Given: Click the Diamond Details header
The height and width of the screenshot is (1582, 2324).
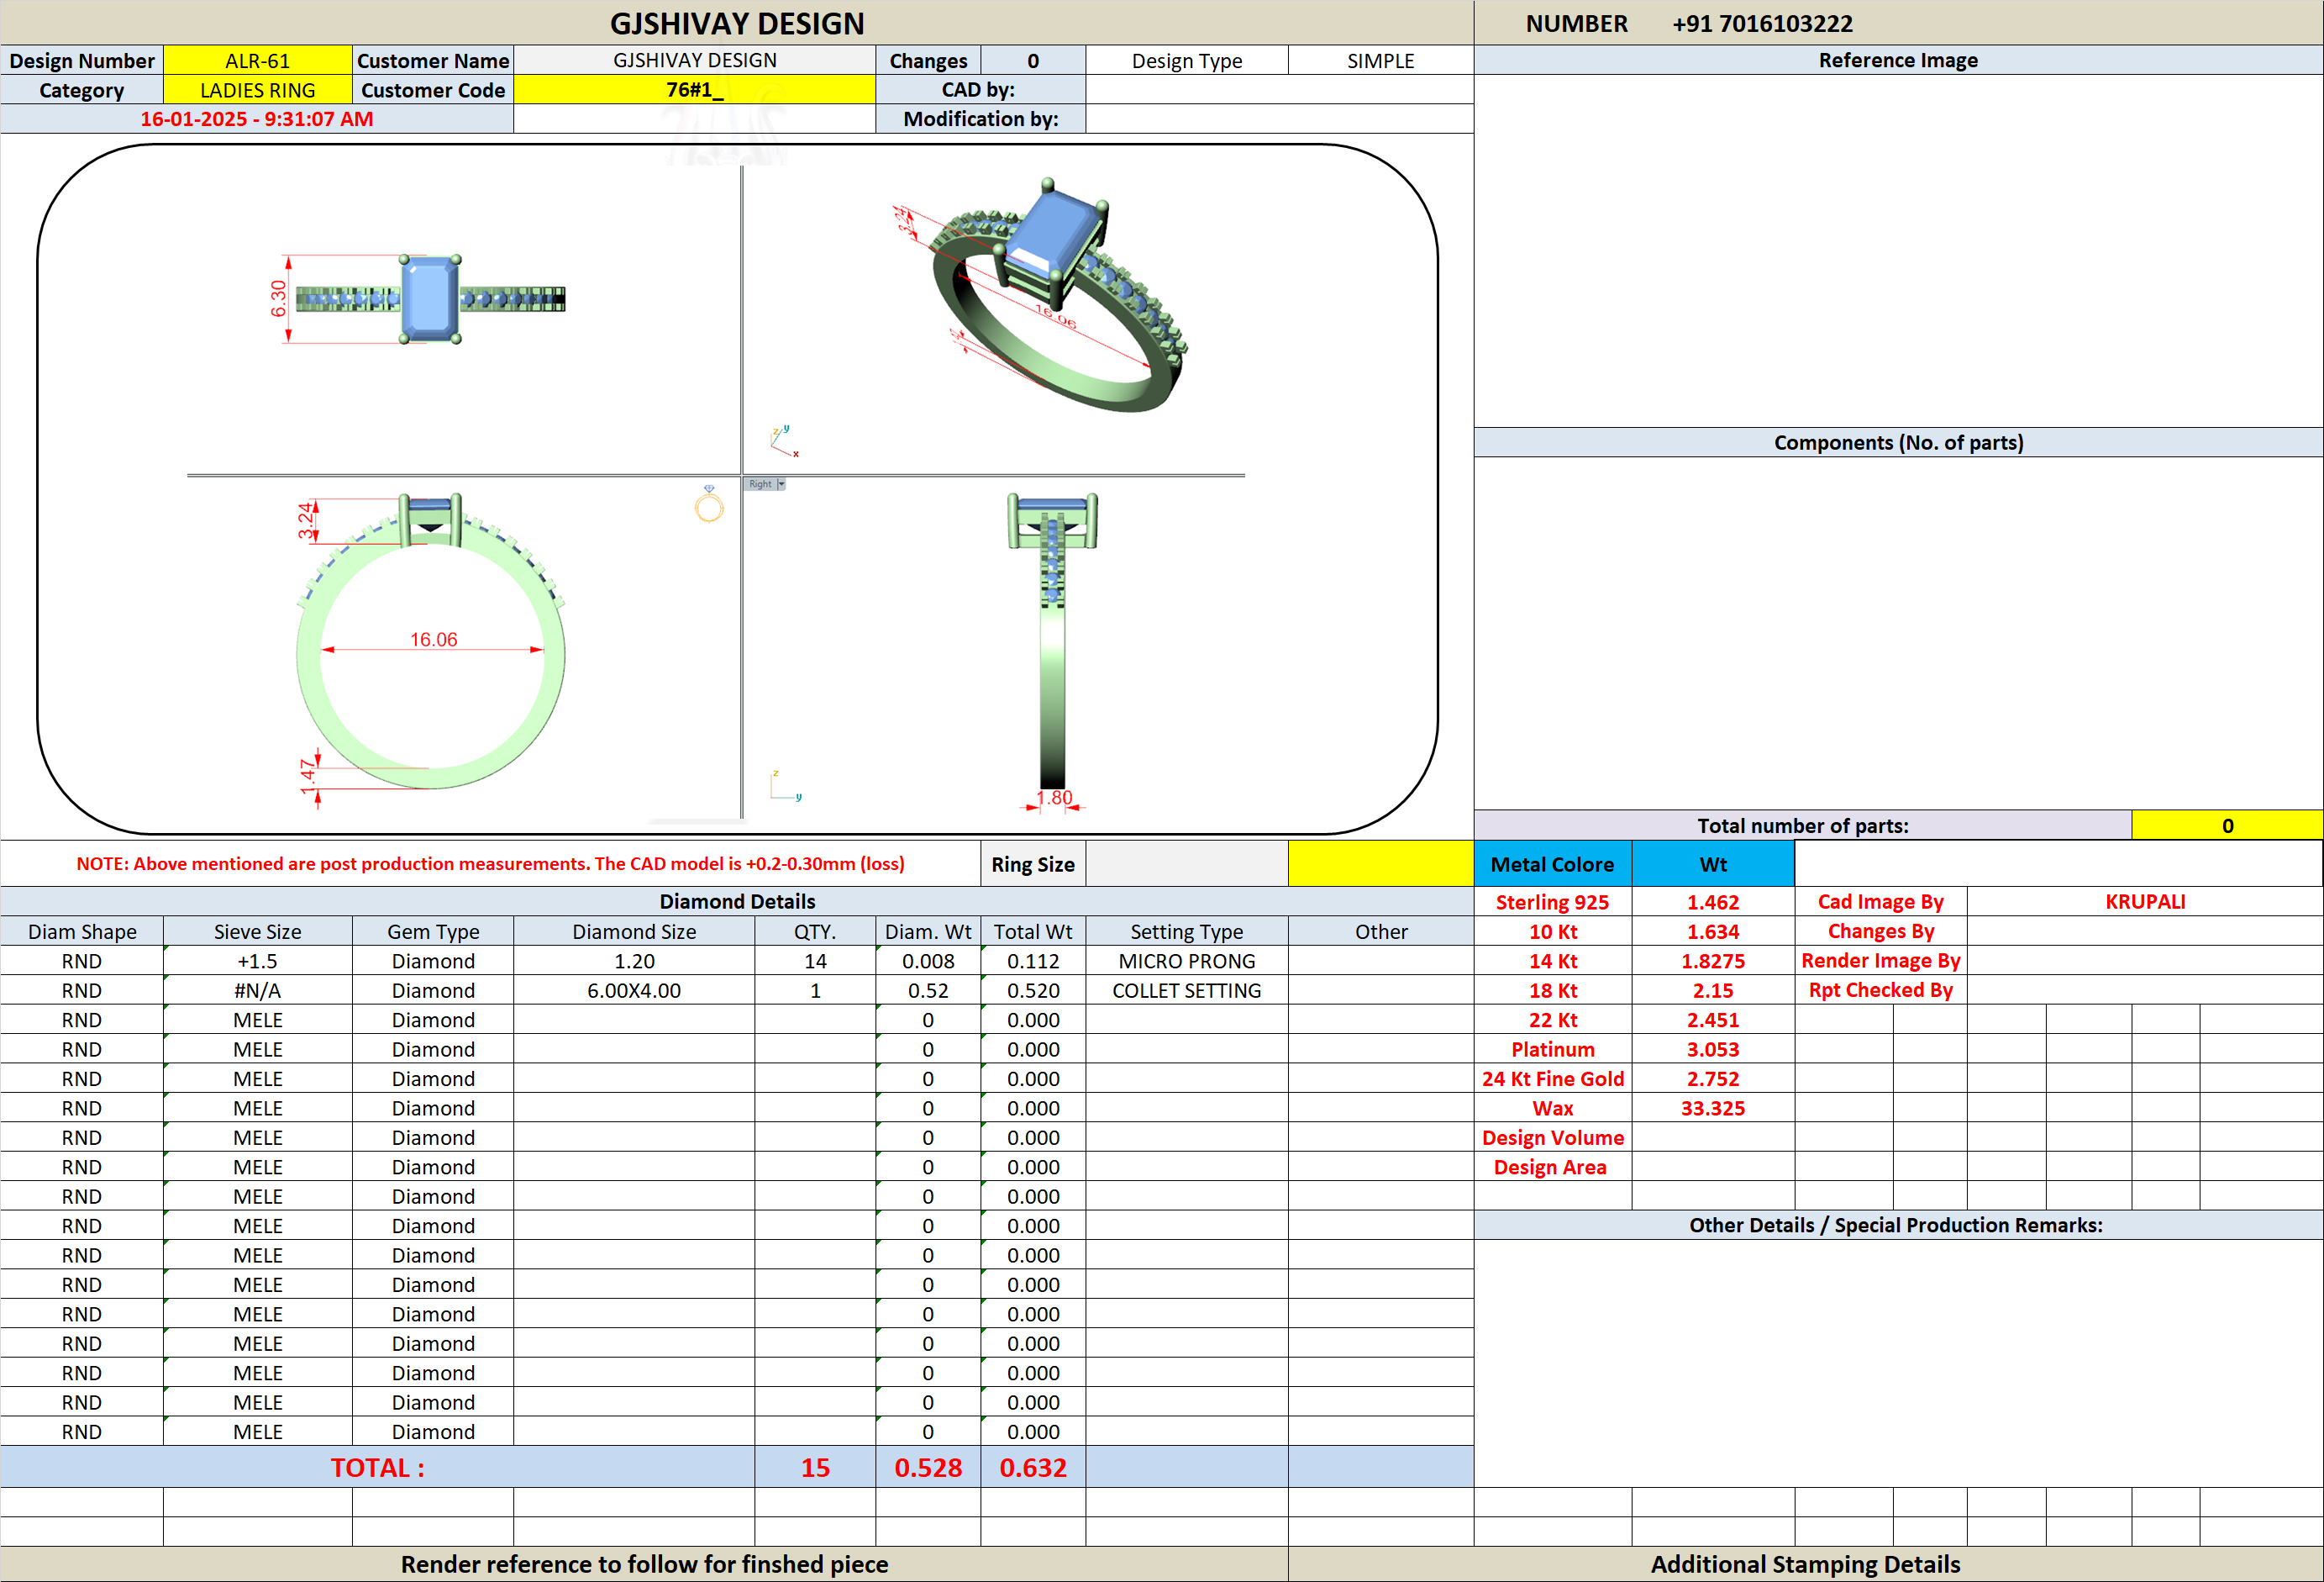Looking at the screenshot, I should coord(737,902).
